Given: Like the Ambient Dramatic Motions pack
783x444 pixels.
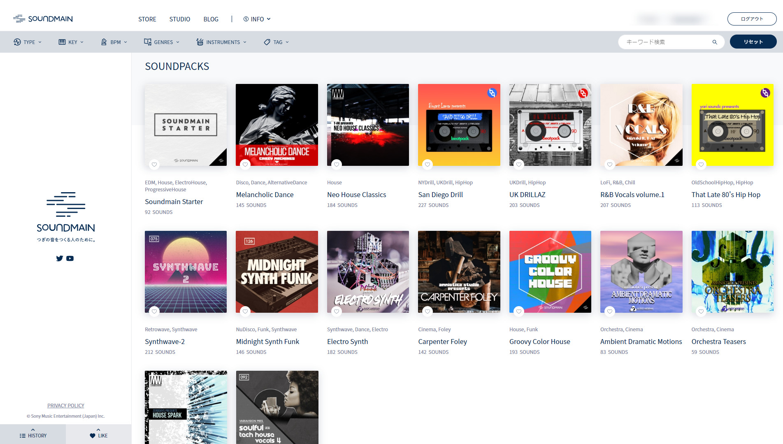Looking at the screenshot, I should point(610,311).
